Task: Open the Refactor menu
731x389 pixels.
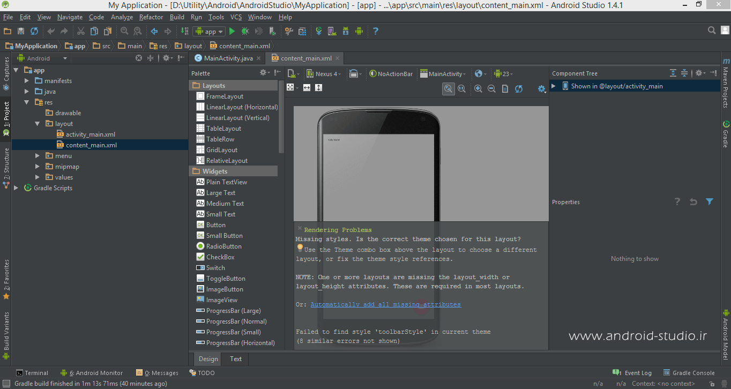Action: 151,17
